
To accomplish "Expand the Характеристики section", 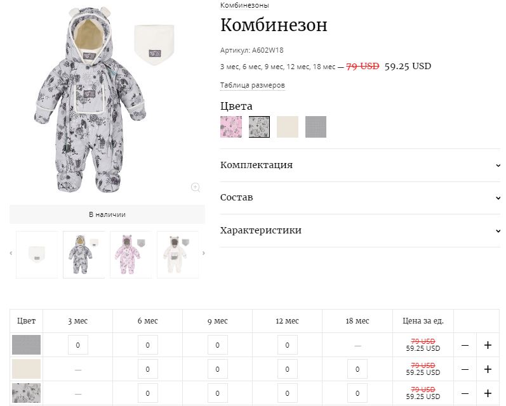I will [359, 230].
